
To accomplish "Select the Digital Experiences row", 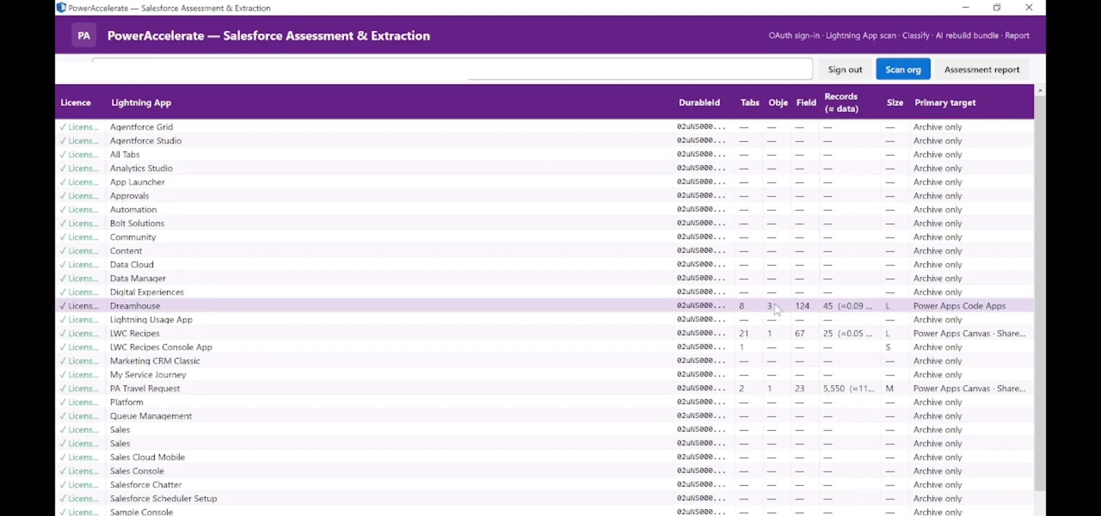I will 545,292.
